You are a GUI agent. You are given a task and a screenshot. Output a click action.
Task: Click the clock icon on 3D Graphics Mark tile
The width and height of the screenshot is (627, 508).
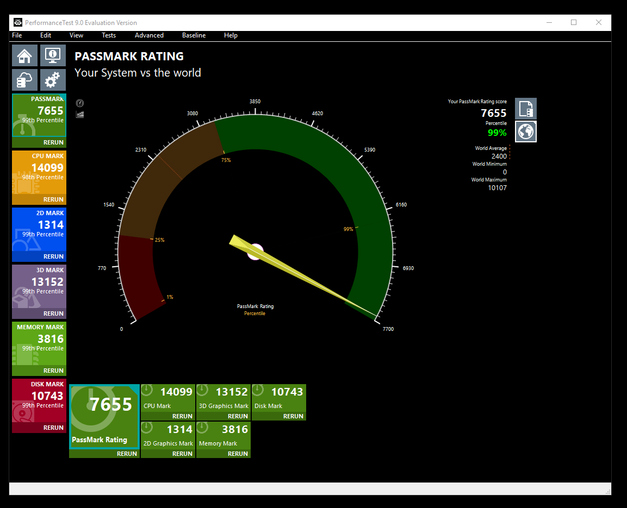(x=202, y=390)
